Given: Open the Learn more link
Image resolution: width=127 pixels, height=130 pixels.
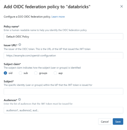Looking at the screenshot, I should tap(58, 17).
